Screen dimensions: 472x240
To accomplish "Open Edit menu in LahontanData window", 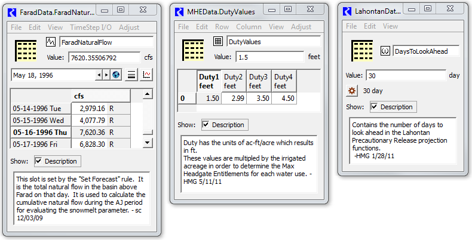I will [370, 26].
